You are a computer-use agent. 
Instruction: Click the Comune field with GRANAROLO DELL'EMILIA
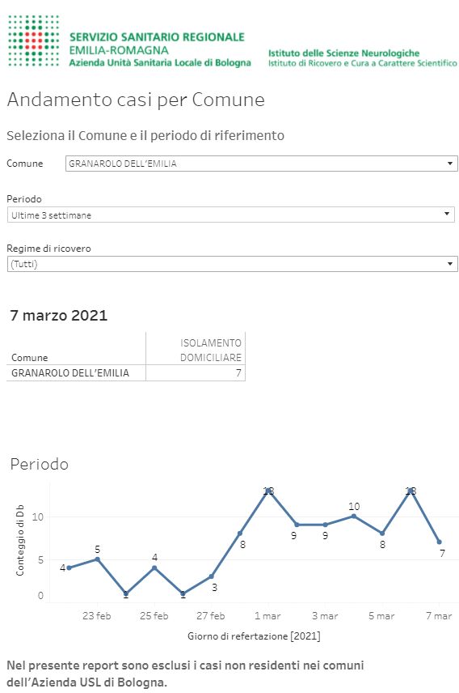[261, 164]
